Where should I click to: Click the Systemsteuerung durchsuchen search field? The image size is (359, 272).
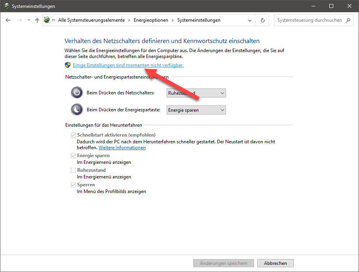tap(309, 20)
